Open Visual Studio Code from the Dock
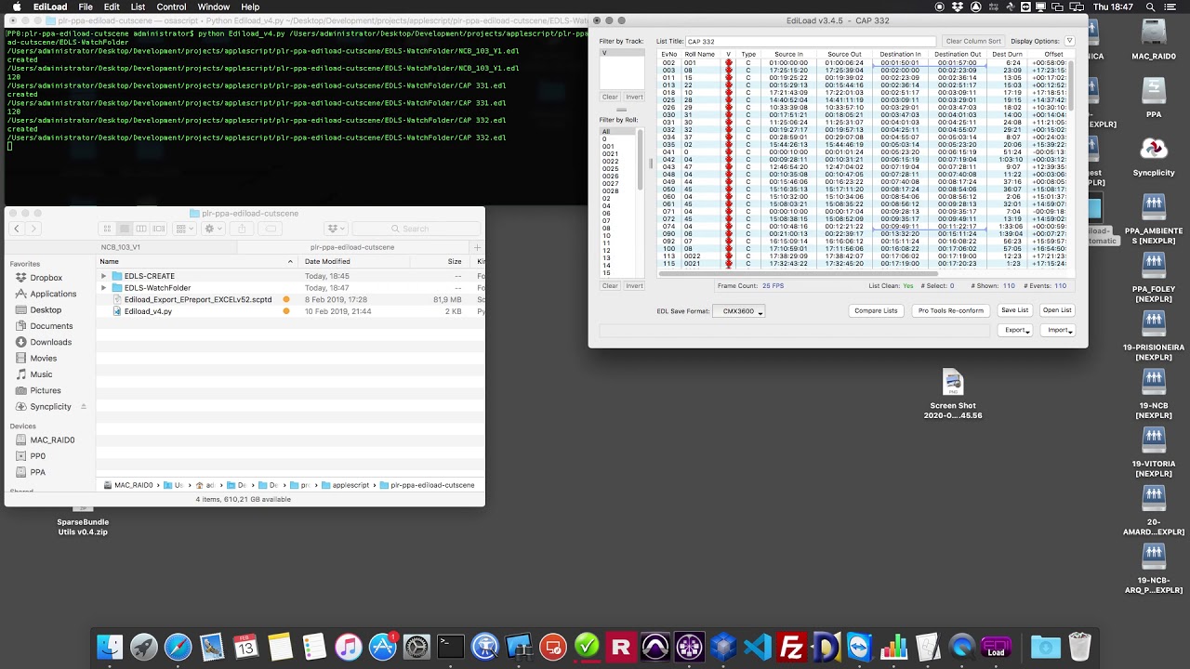The height and width of the screenshot is (669, 1190). click(758, 647)
